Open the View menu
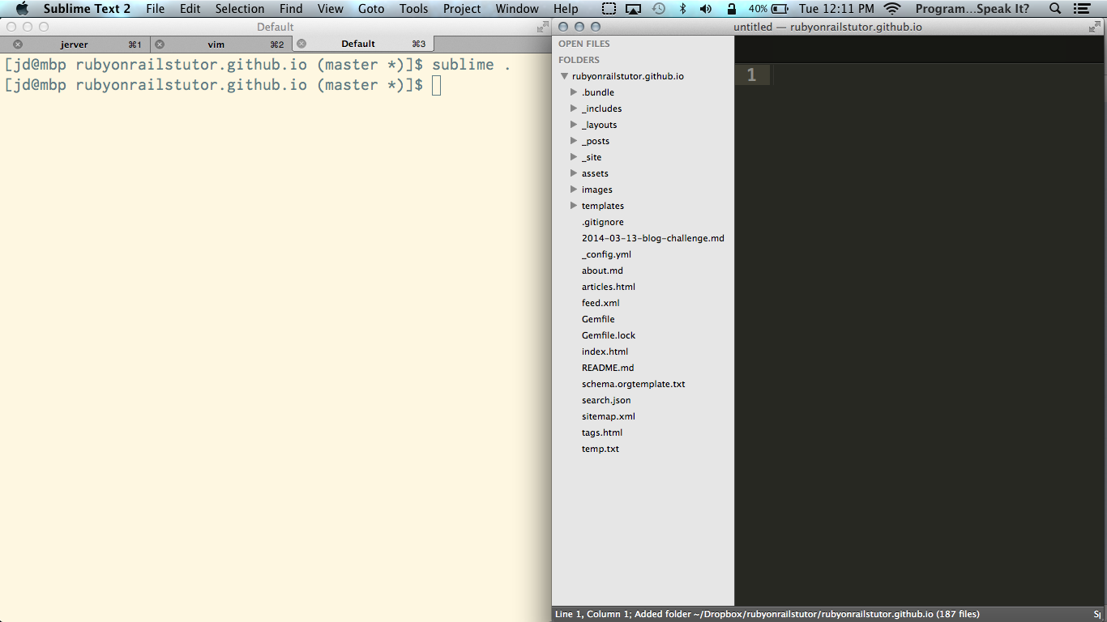 pyautogui.click(x=331, y=9)
